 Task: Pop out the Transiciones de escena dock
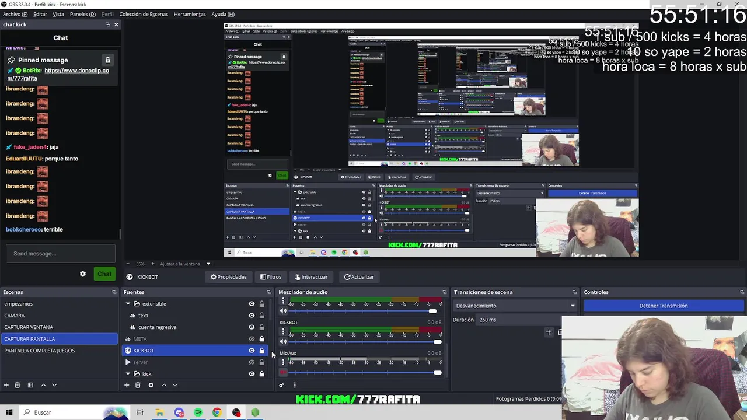[x=574, y=292]
